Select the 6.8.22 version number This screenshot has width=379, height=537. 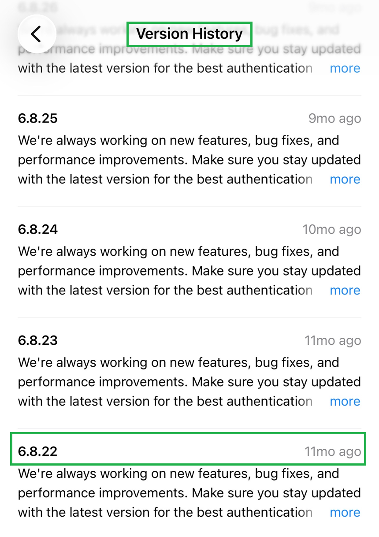point(38,452)
